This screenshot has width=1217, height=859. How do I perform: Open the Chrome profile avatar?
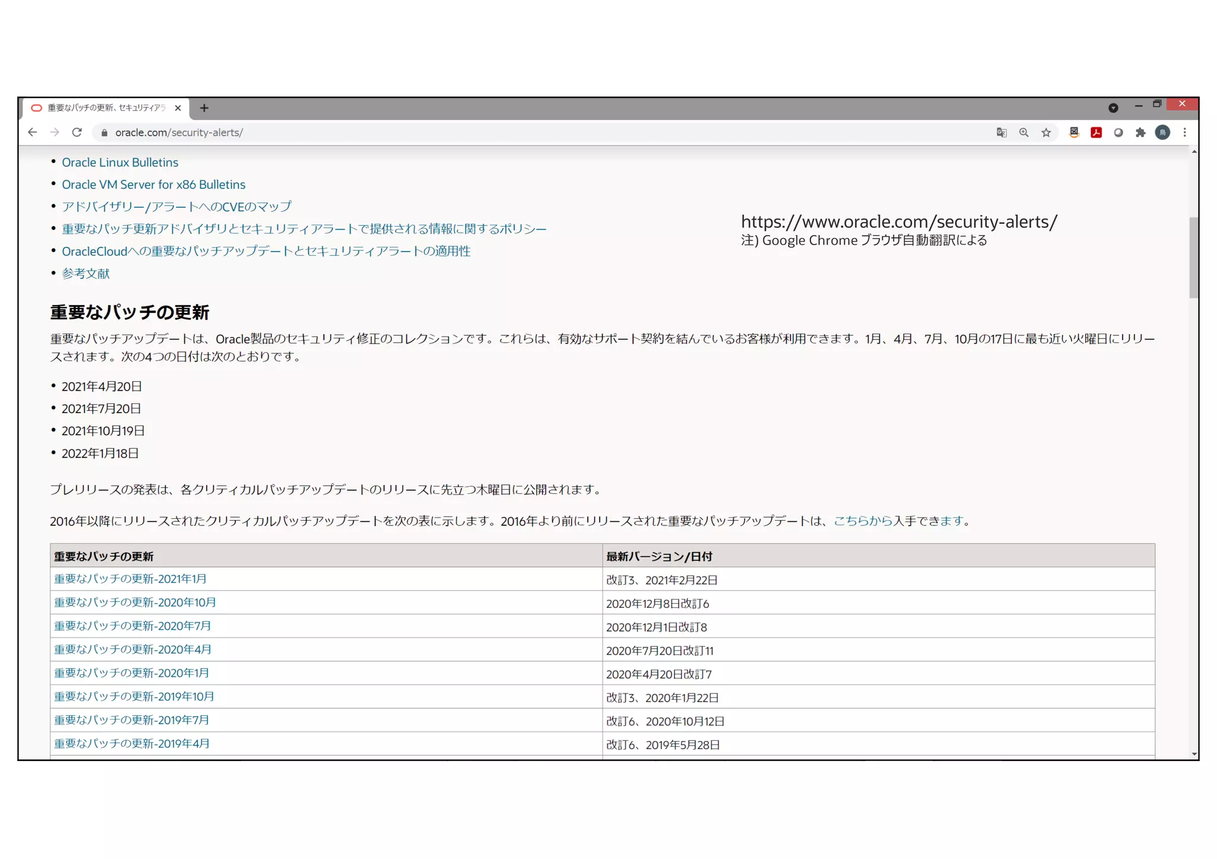click(1163, 132)
